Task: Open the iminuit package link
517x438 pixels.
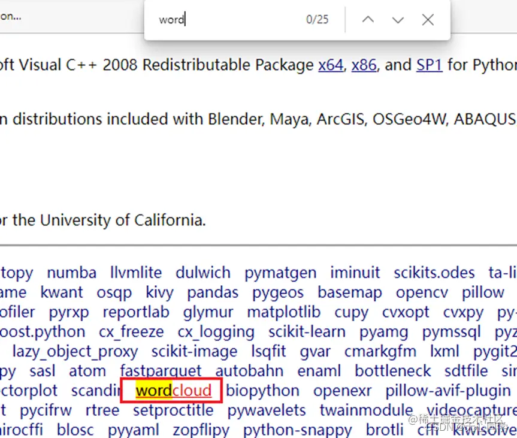Action: (x=355, y=273)
